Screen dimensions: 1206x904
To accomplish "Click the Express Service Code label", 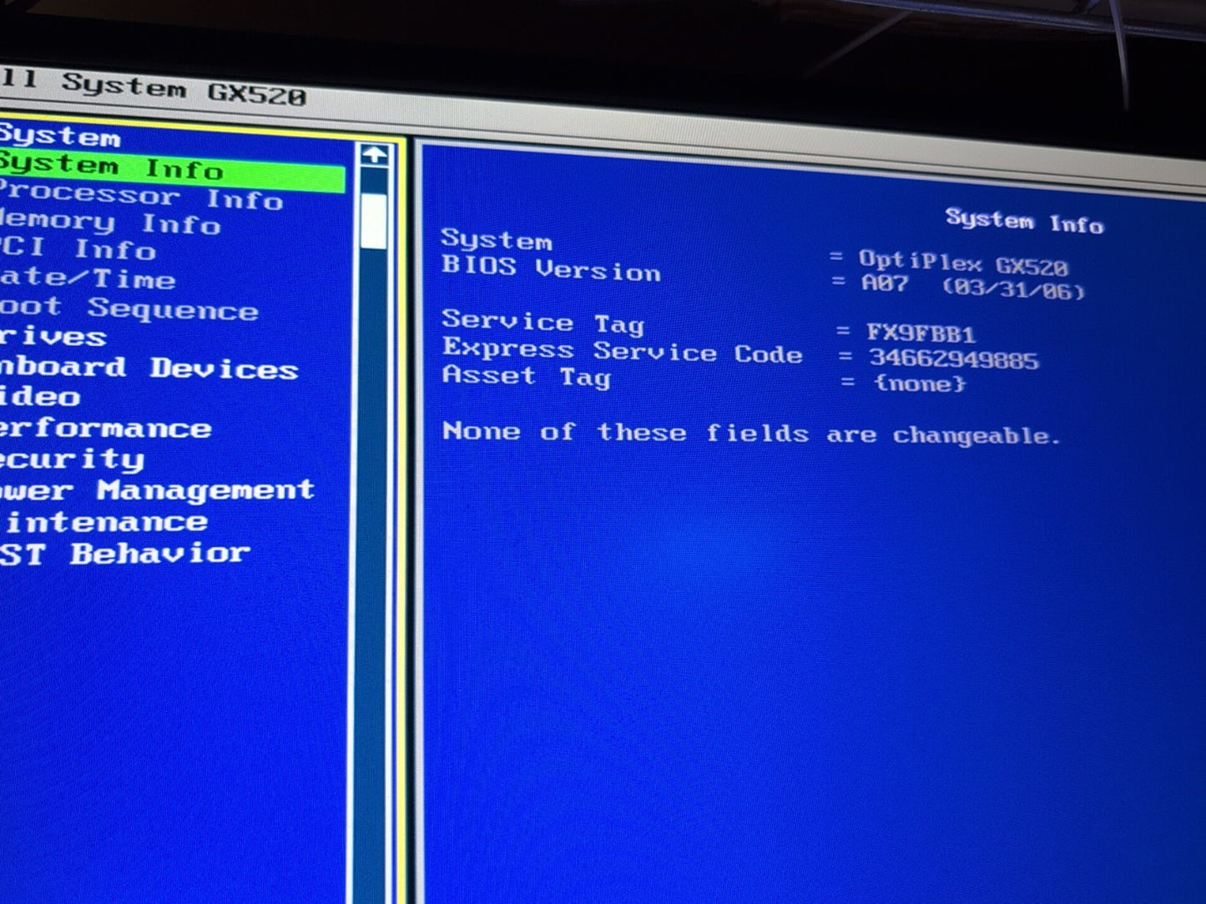I will 623,351.
